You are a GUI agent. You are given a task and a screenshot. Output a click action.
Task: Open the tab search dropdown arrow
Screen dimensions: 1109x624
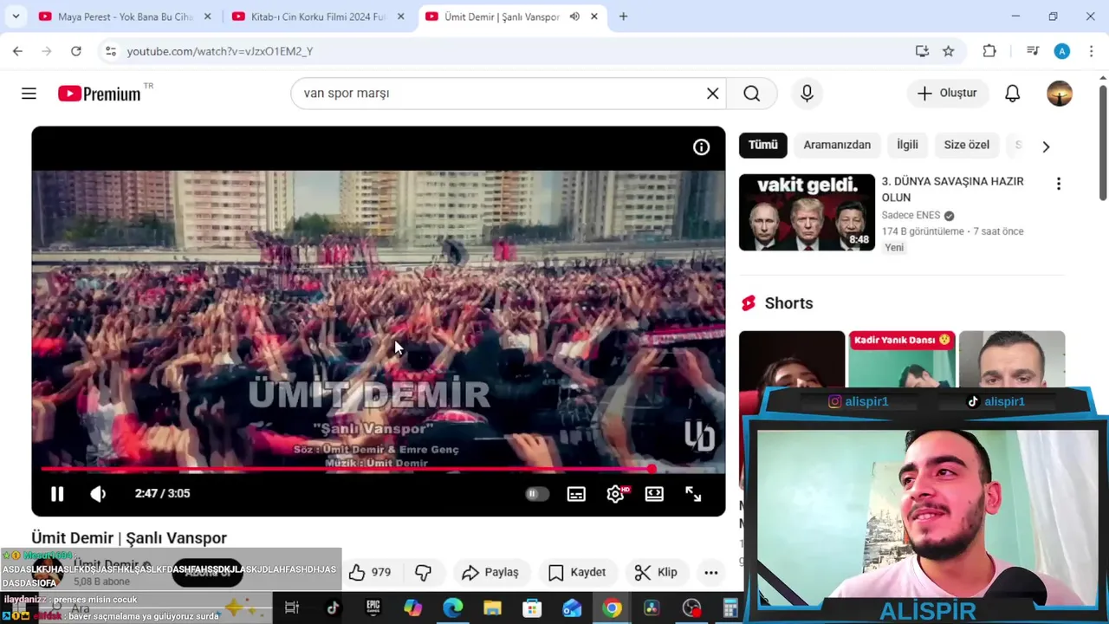(x=17, y=16)
